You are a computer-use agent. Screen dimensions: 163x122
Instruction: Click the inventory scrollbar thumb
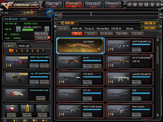(x=158, y=55)
